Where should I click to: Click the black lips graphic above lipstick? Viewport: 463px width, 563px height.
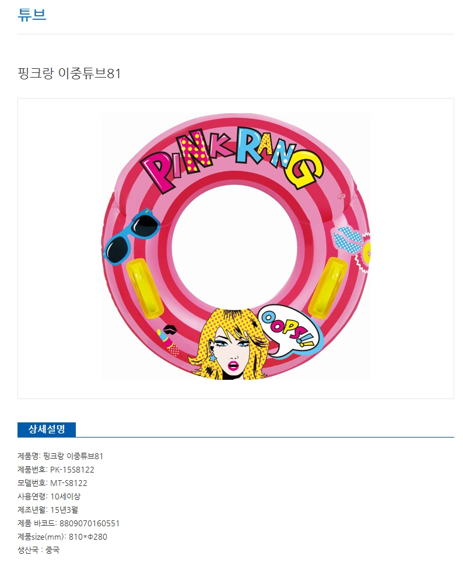click(x=170, y=329)
